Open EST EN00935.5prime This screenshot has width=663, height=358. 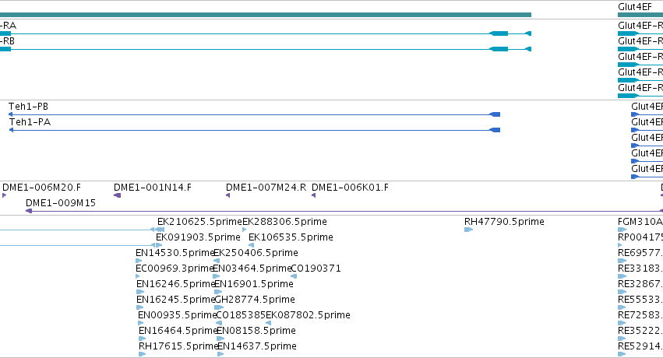point(177,315)
